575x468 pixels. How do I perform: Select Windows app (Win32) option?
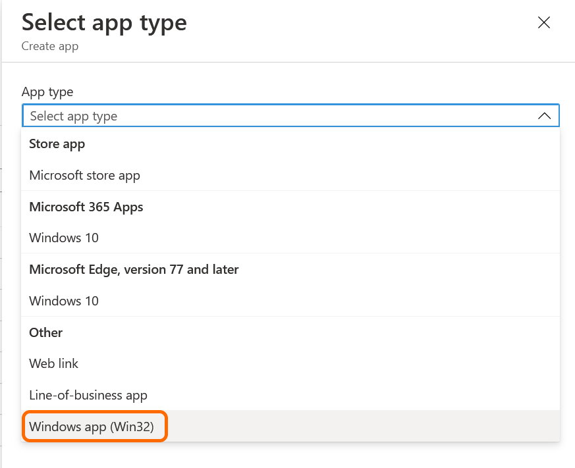pos(92,427)
